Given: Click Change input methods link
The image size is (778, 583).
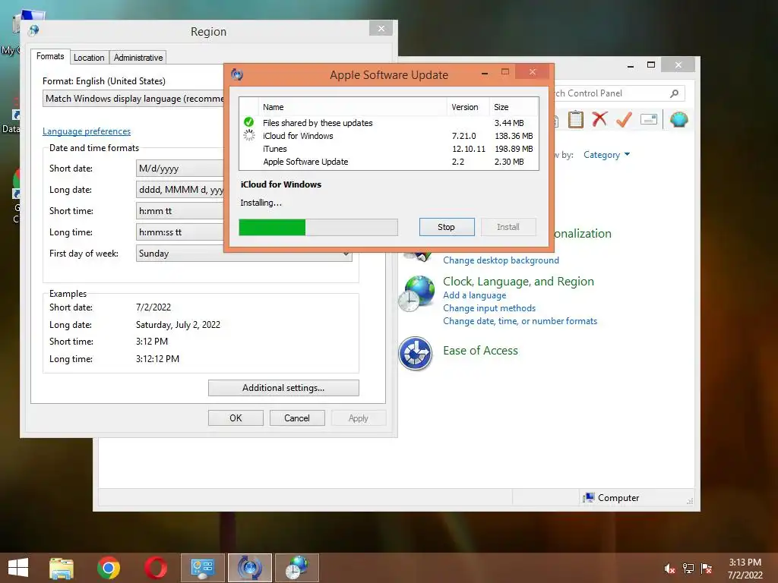Looking at the screenshot, I should 489,308.
